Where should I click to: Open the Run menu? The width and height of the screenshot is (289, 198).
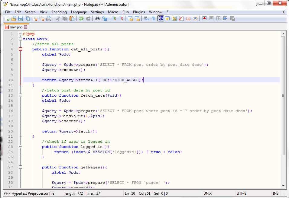125,12
